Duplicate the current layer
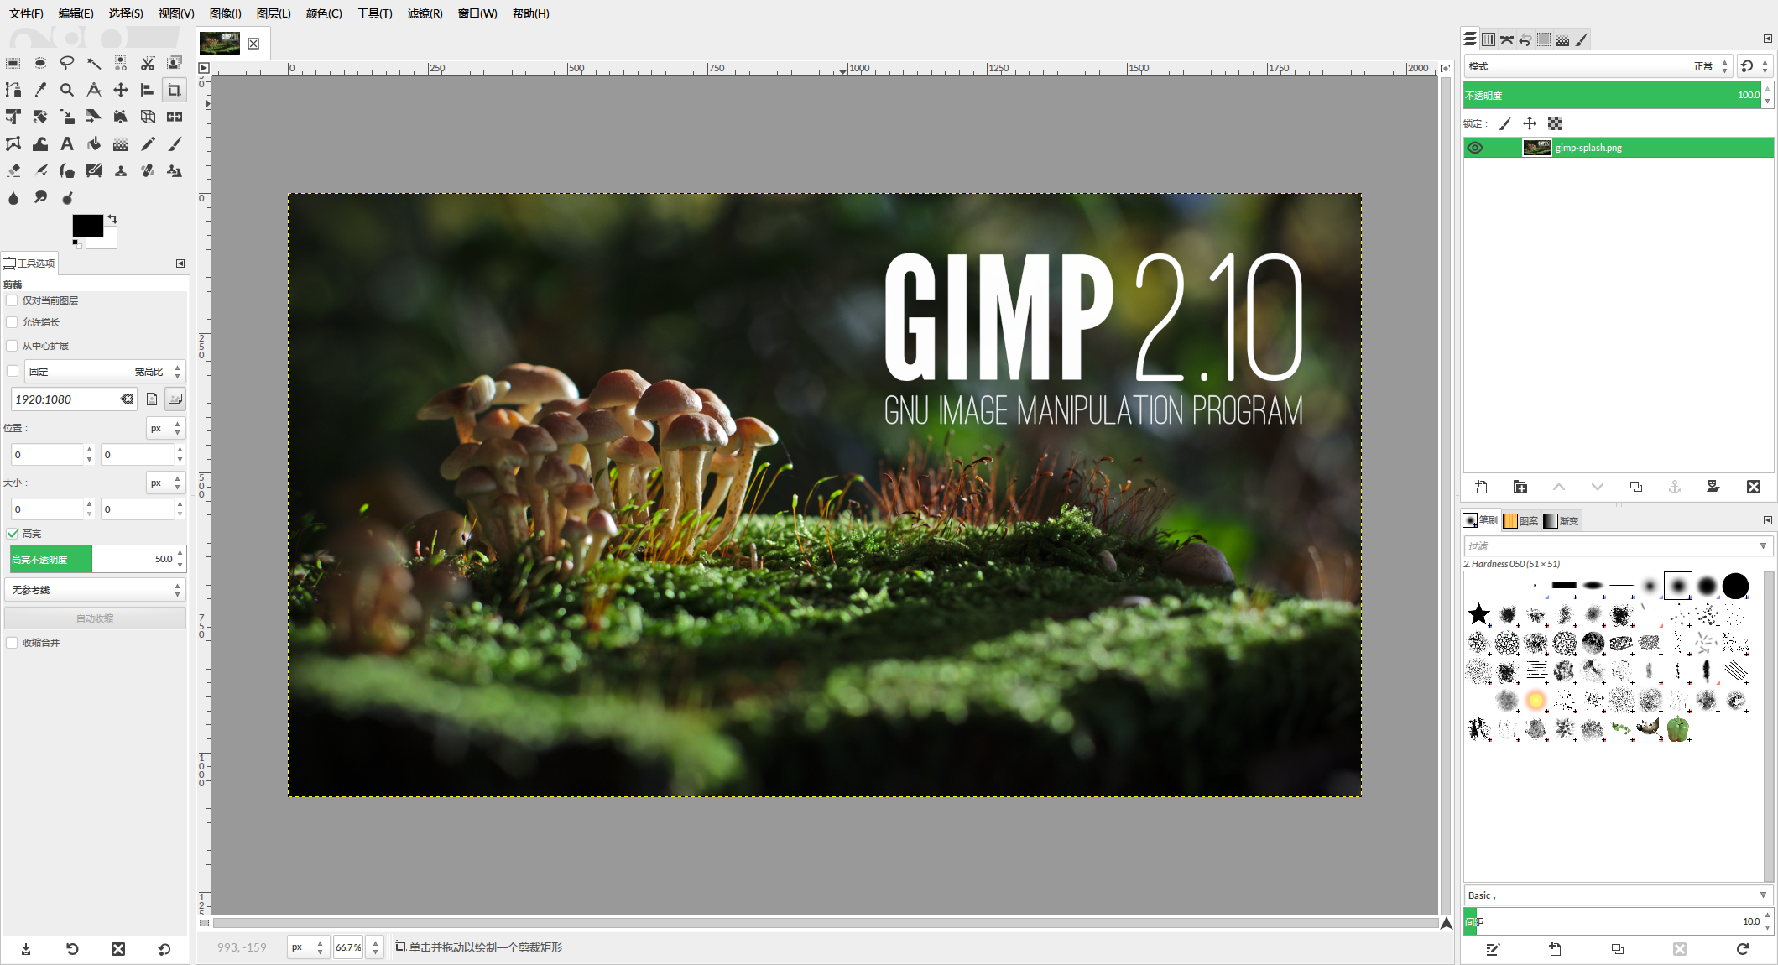1778x965 pixels. tap(1635, 487)
